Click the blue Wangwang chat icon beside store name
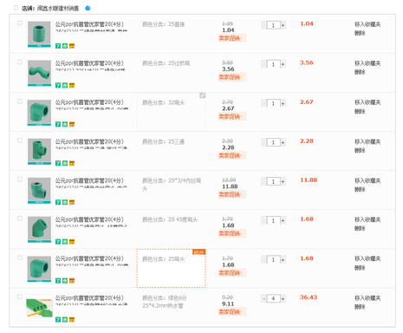 click(x=88, y=8)
